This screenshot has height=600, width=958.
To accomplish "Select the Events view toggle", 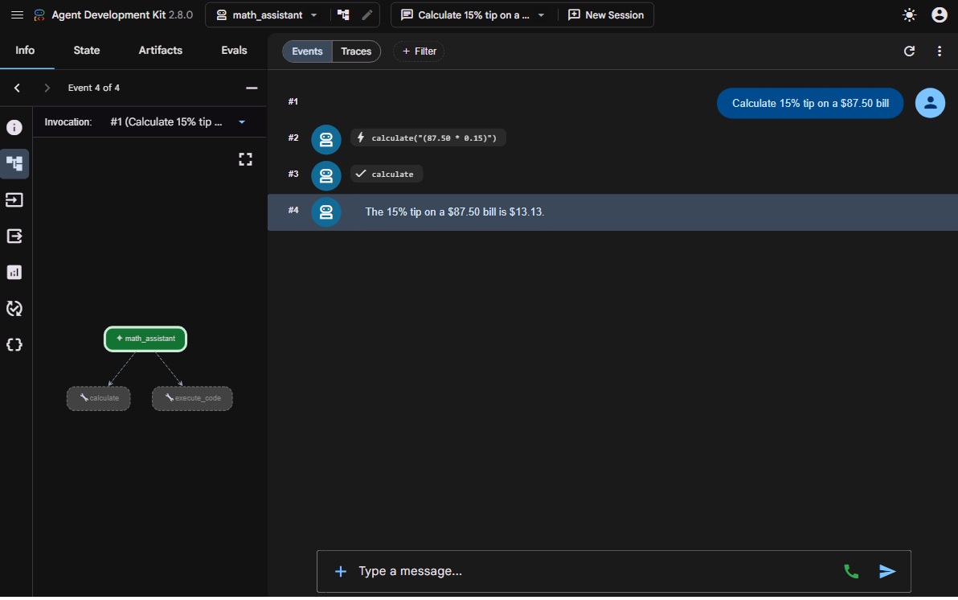I will (x=307, y=51).
